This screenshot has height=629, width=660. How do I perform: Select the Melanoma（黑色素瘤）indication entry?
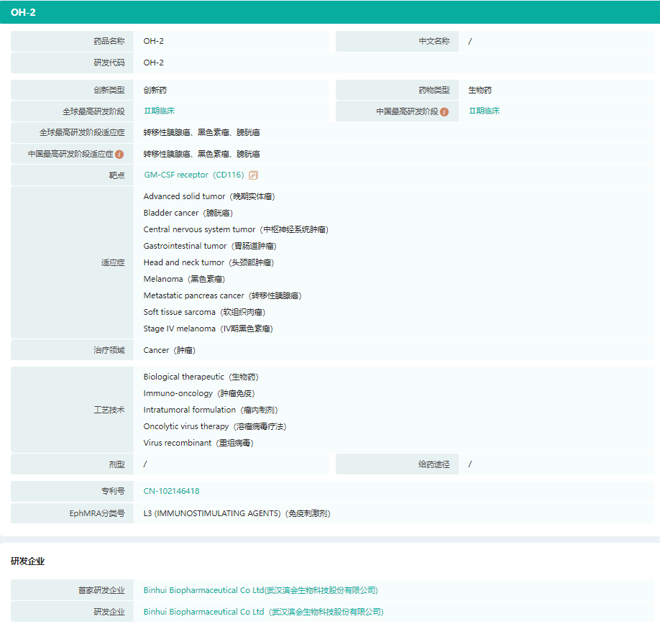184,280
